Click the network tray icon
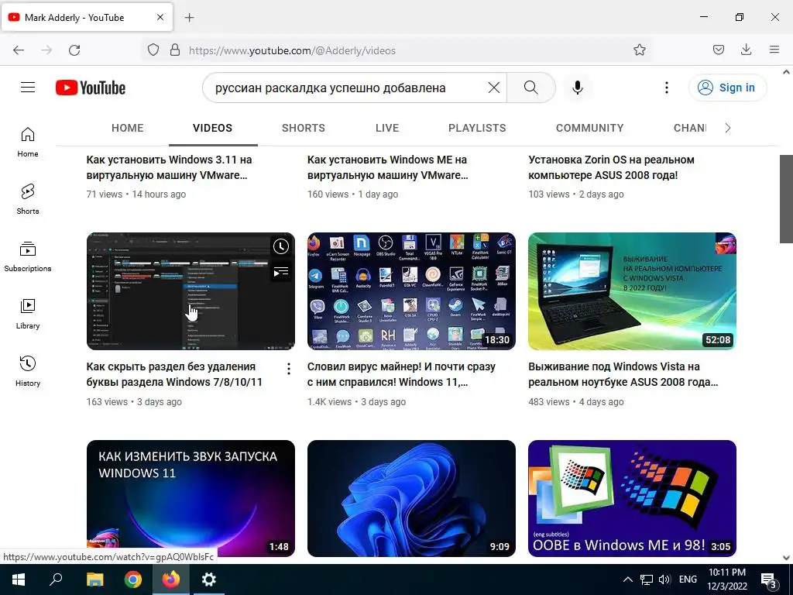 647,580
